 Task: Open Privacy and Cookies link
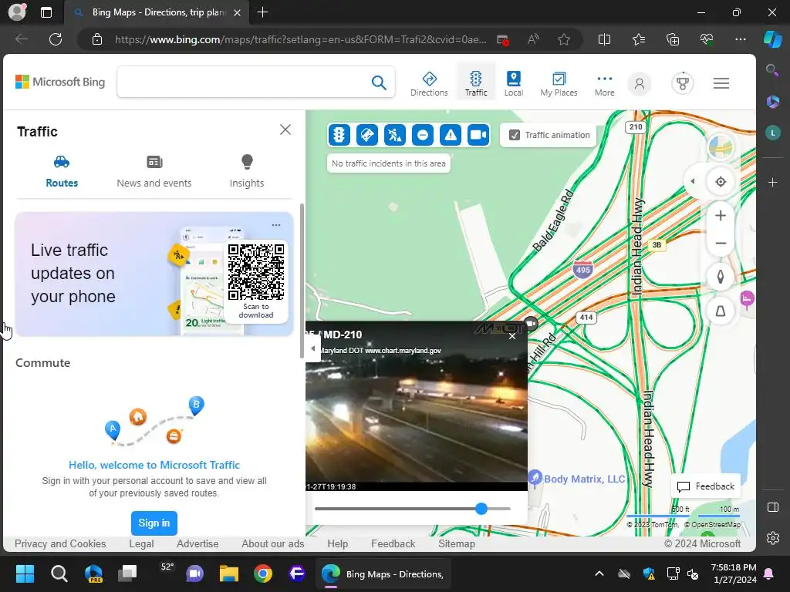click(60, 543)
